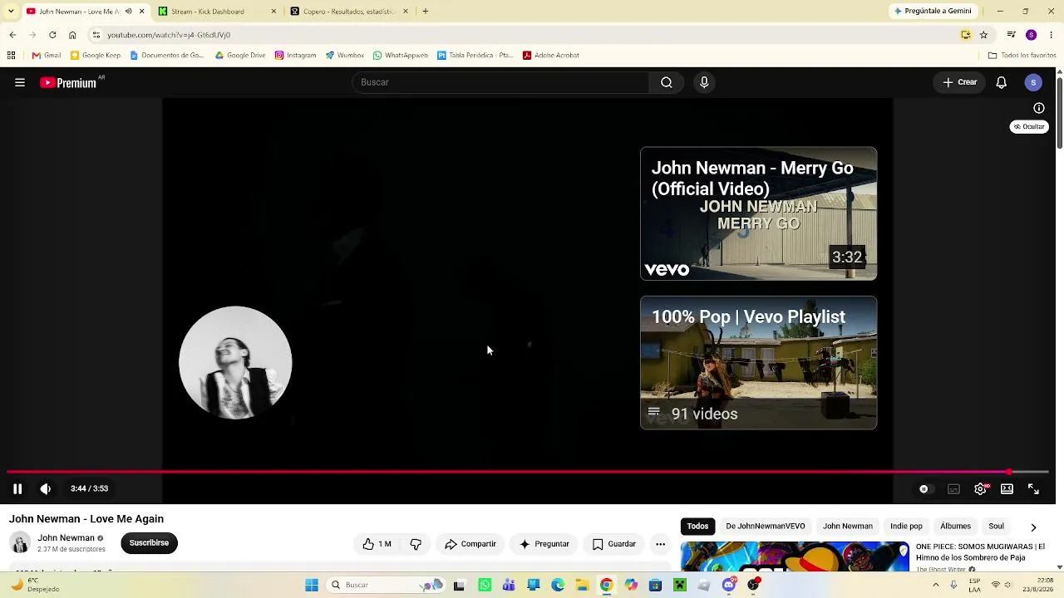Viewport: 1064px width, 598px height.
Task: Toggle the player's default view mode
Action: pyautogui.click(x=1007, y=489)
